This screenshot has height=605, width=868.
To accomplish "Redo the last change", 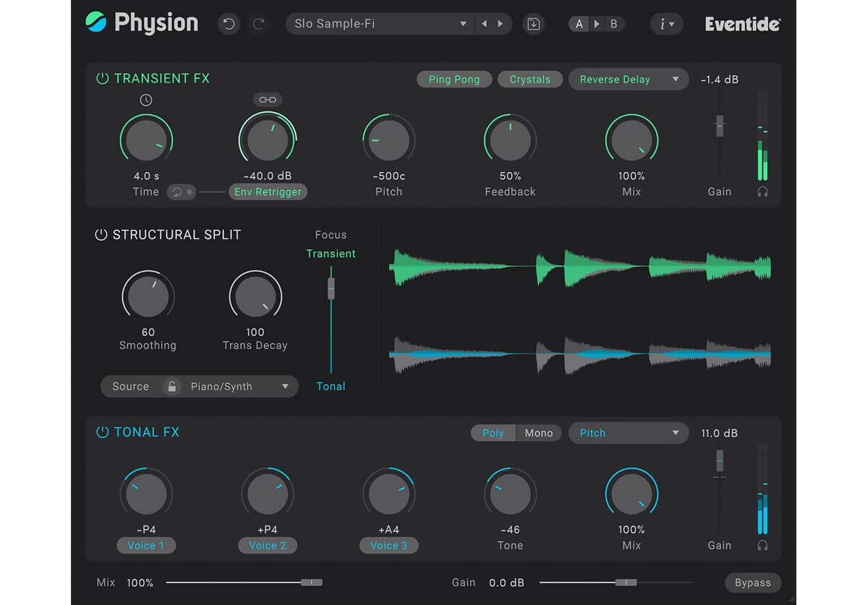I will pyautogui.click(x=258, y=23).
